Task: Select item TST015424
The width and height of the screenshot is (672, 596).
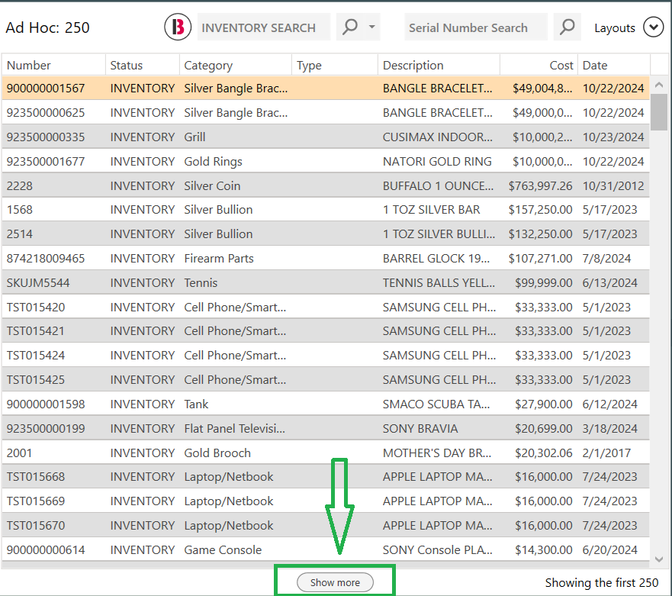Action: point(326,355)
